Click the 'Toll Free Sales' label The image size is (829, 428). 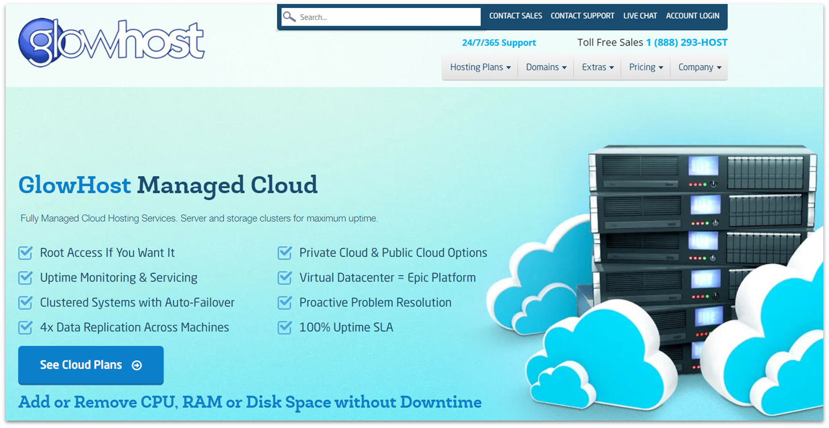[610, 42]
